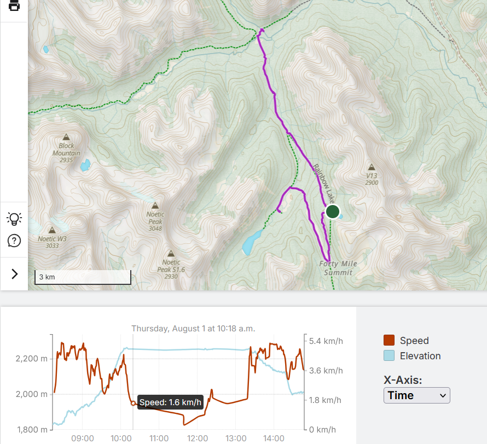Expand the sidebar with the chevron arrow
The height and width of the screenshot is (444, 487).
coord(14,274)
